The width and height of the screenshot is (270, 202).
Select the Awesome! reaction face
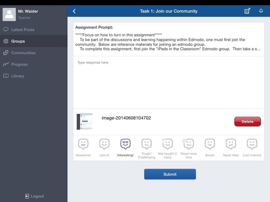pos(83,144)
